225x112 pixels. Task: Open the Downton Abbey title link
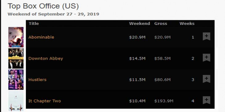[46, 59]
